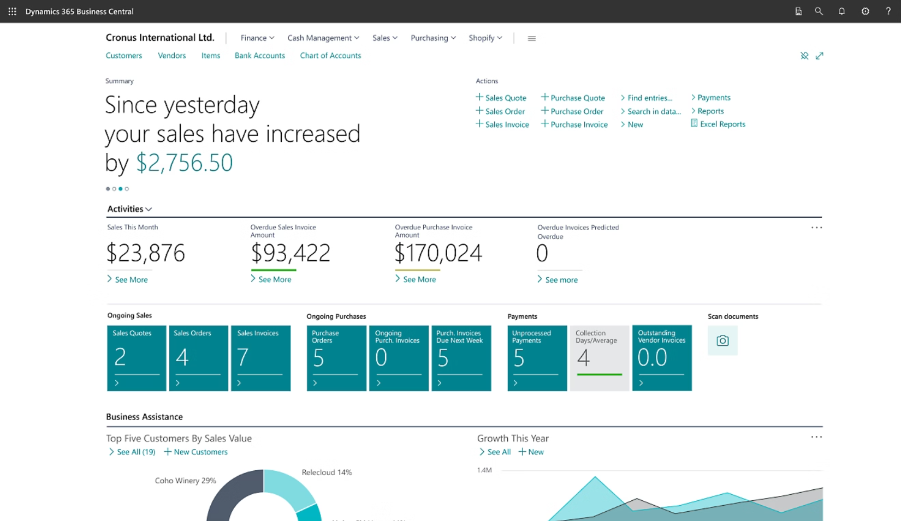
Task: Click the help question mark icon
Action: 888,11
